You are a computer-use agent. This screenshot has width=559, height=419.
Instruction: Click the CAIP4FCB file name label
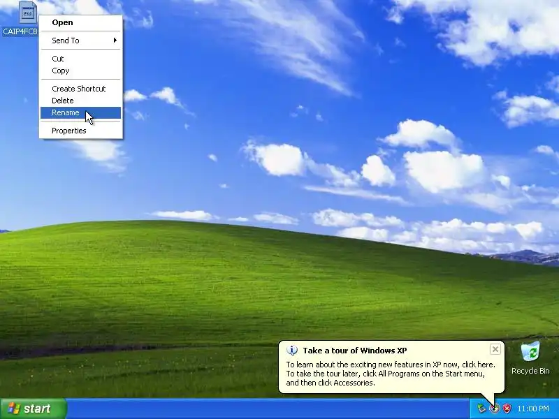(x=20, y=31)
